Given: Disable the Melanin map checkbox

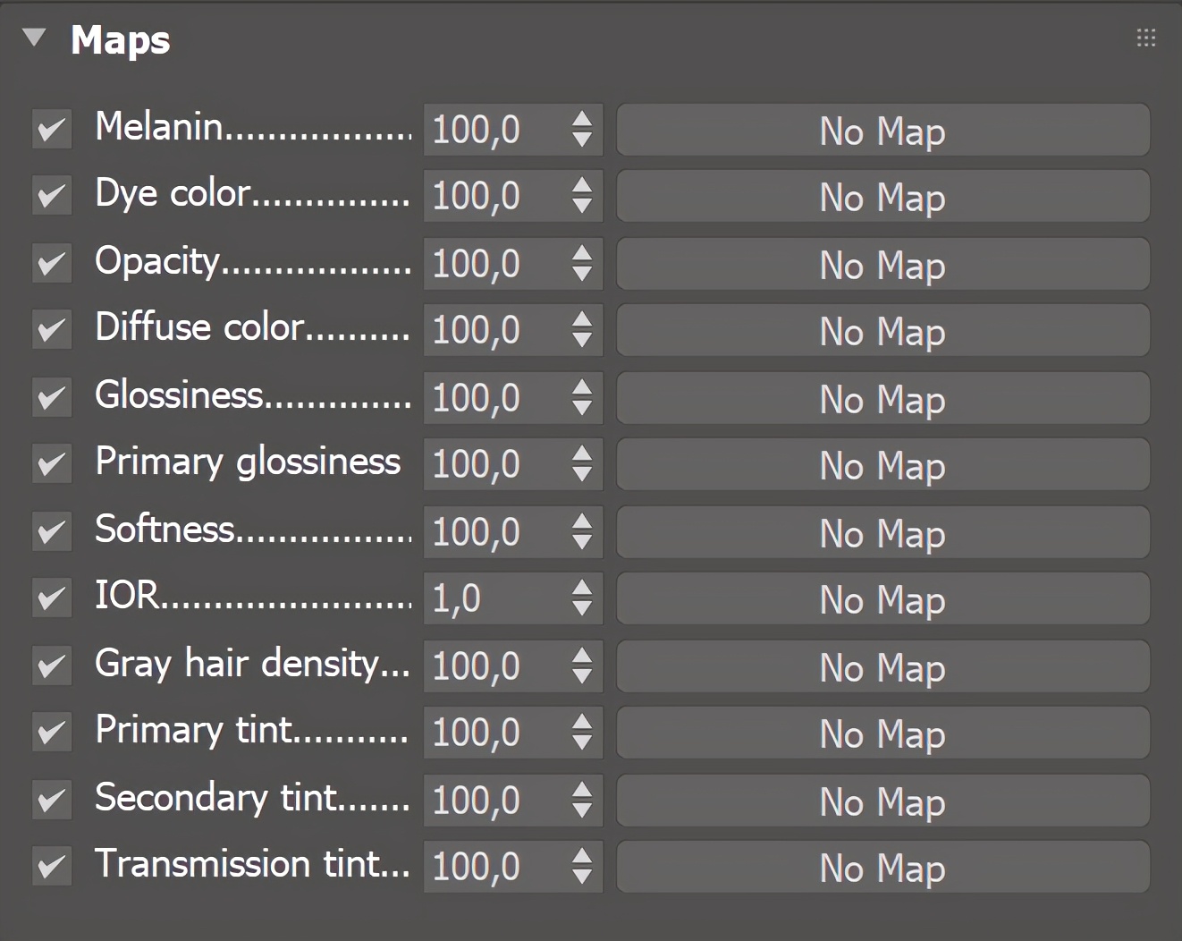Looking at the screenshot, I should point(52,130).
